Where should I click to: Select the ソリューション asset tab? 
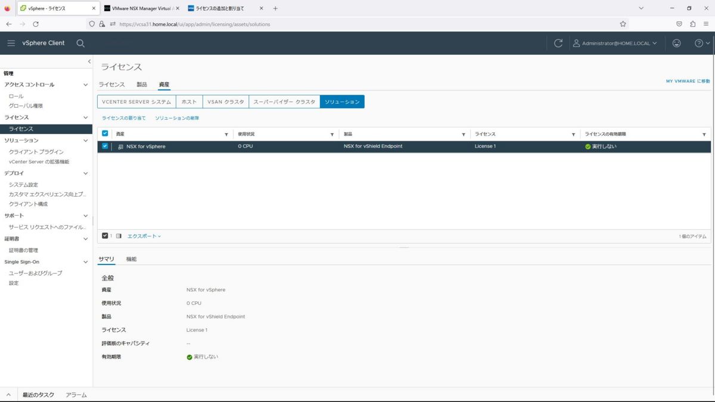click(342, 102)
